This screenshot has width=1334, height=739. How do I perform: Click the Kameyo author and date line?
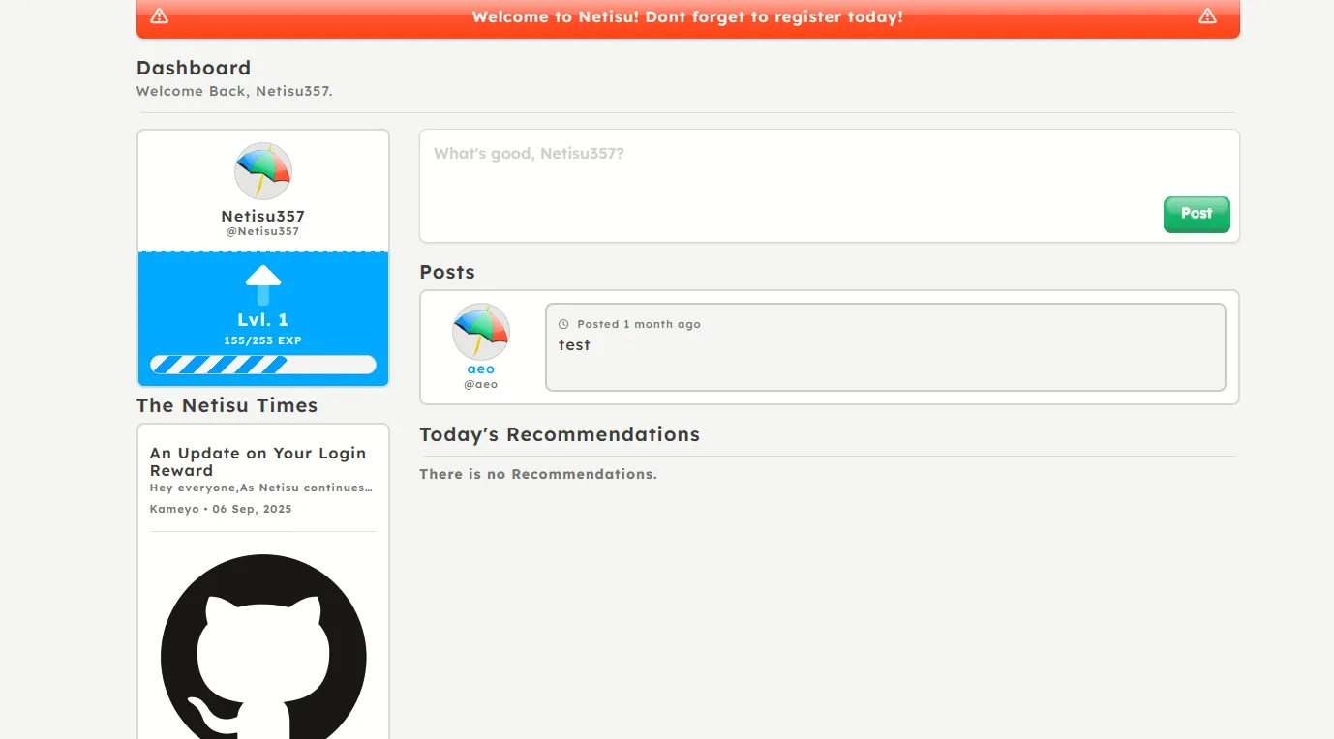[221, 509]
